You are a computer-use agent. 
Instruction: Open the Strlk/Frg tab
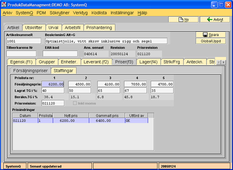click(172, 62)
